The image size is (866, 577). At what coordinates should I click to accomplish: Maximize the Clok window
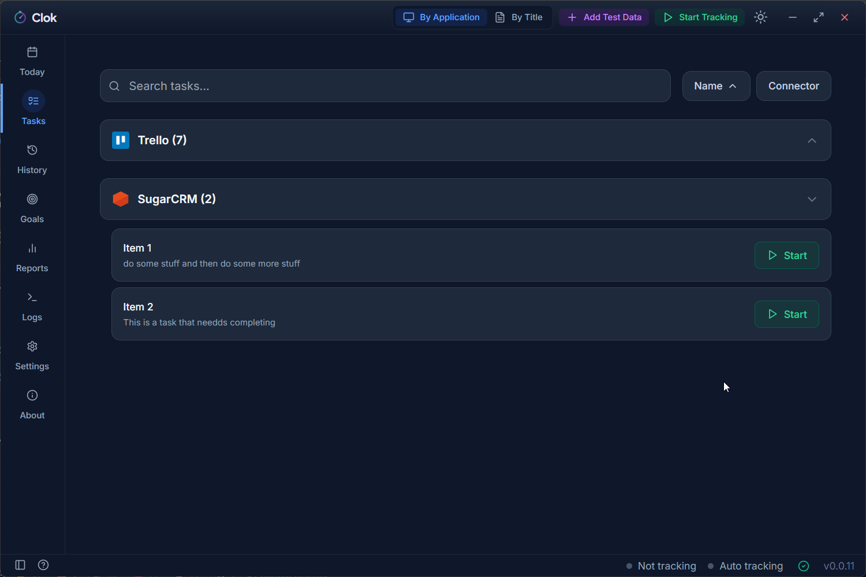coord(819,17)
